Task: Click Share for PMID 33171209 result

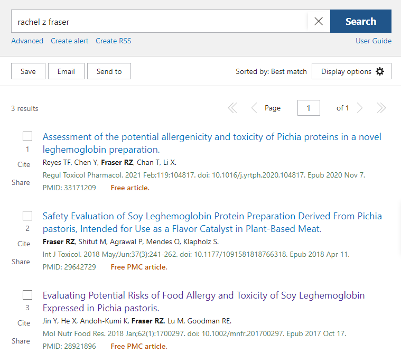Action: click(x=21, y=182)
